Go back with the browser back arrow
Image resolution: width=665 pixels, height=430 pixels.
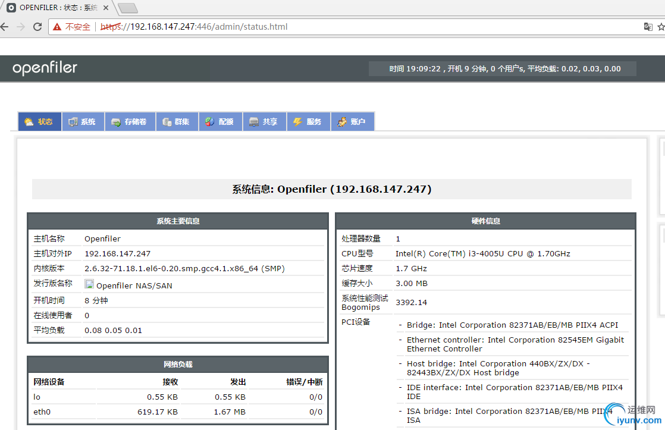click(4, 27)
